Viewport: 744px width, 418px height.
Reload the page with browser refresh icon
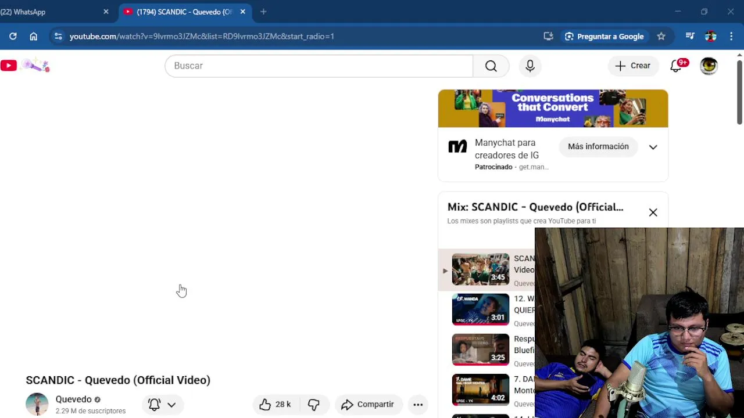(x=13, y=36)
